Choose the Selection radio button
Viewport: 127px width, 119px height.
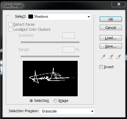tap(31, 101)
